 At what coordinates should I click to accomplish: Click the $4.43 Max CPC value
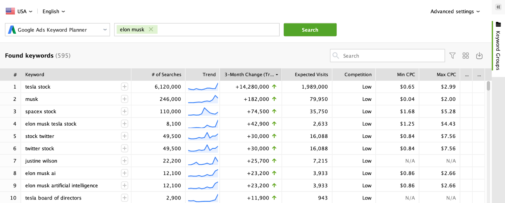[x=448, y=124]
